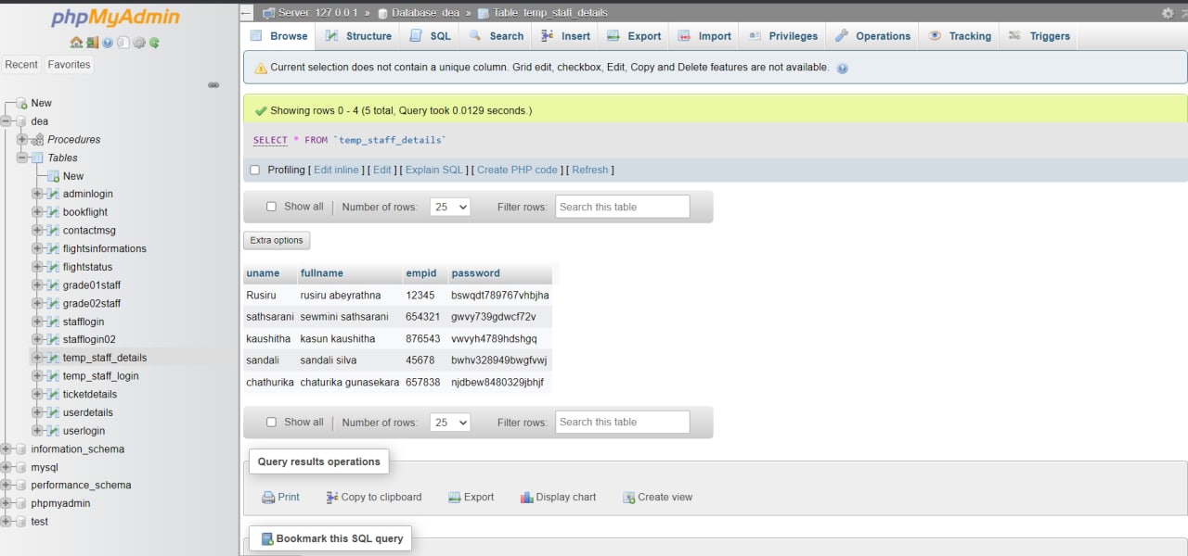Click the Create view icon
The width and height of the screenshot is (1188, 556).
coord(628,498)
